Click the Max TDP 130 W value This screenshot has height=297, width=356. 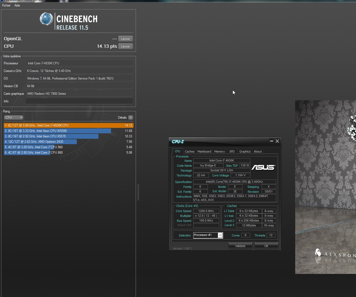pyautogui.click(x=245, y=166)
